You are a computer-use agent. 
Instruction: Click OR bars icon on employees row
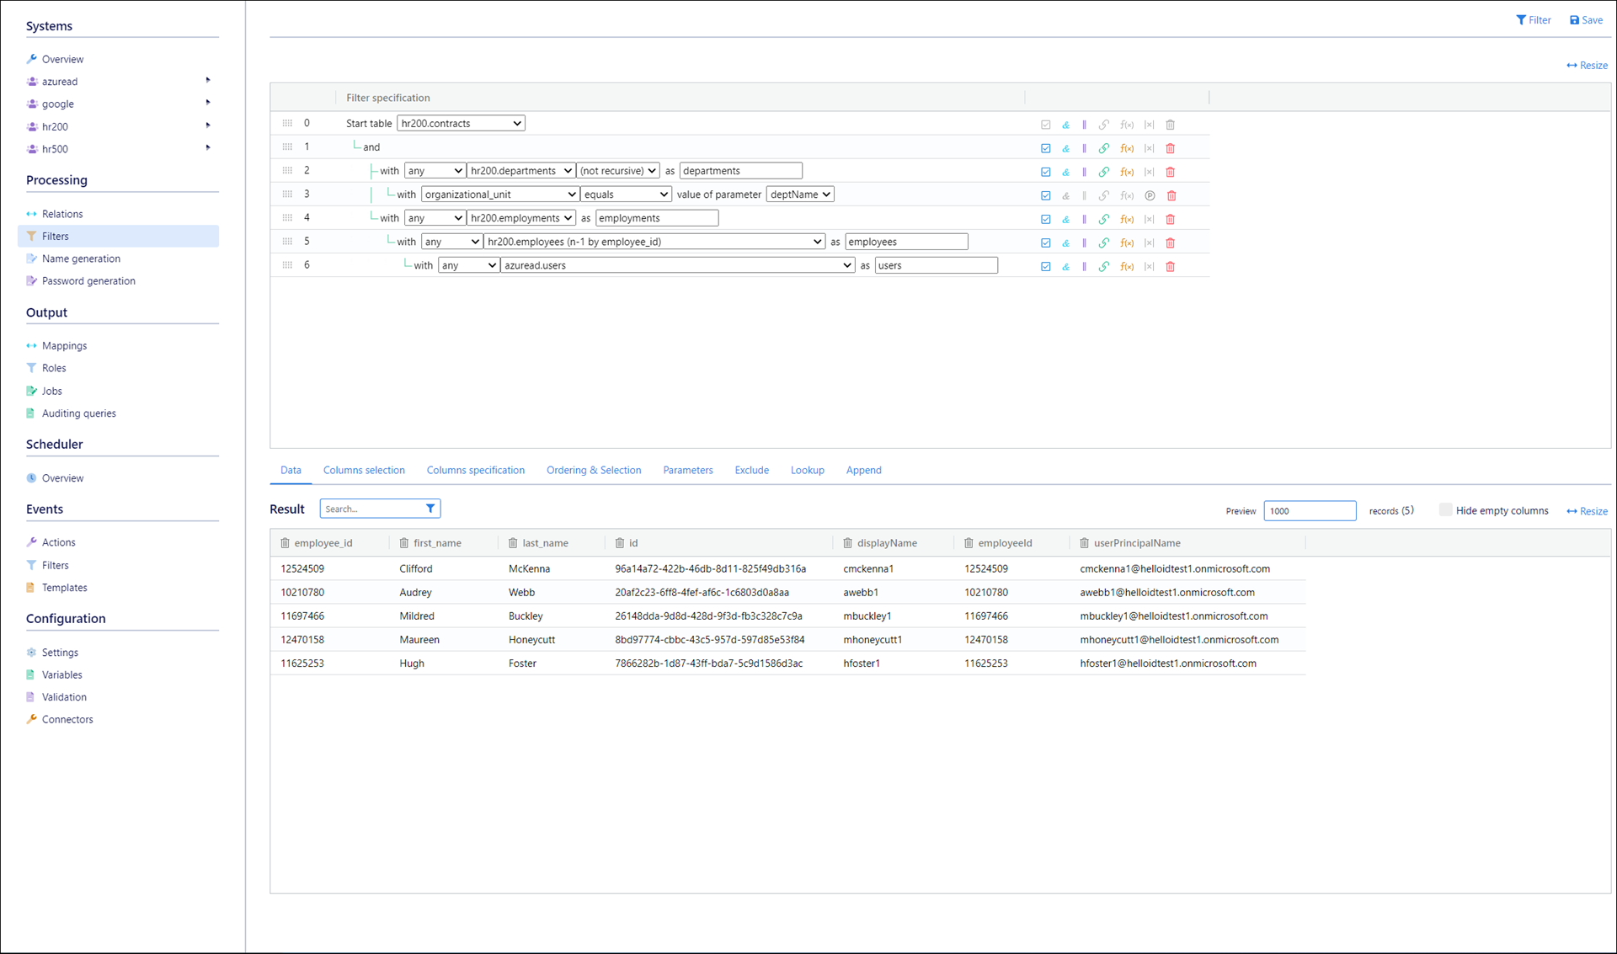pyautogui.click(x=1085, y=242)
